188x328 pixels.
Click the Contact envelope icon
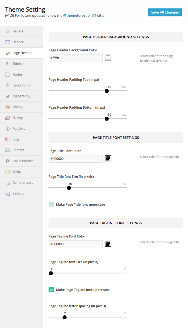(8, 150)
